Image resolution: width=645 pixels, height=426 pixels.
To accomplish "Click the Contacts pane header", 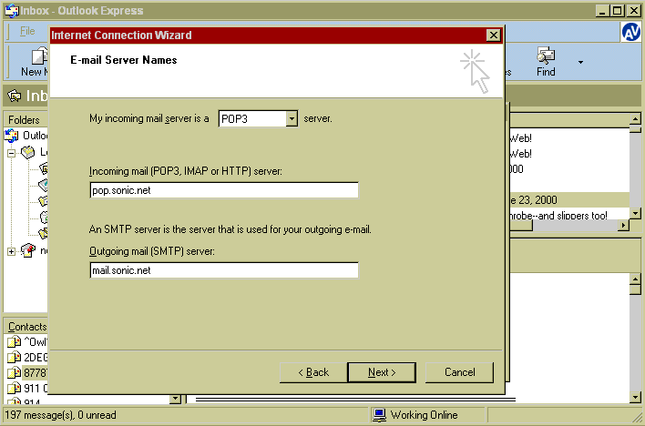I will [26, 327].
